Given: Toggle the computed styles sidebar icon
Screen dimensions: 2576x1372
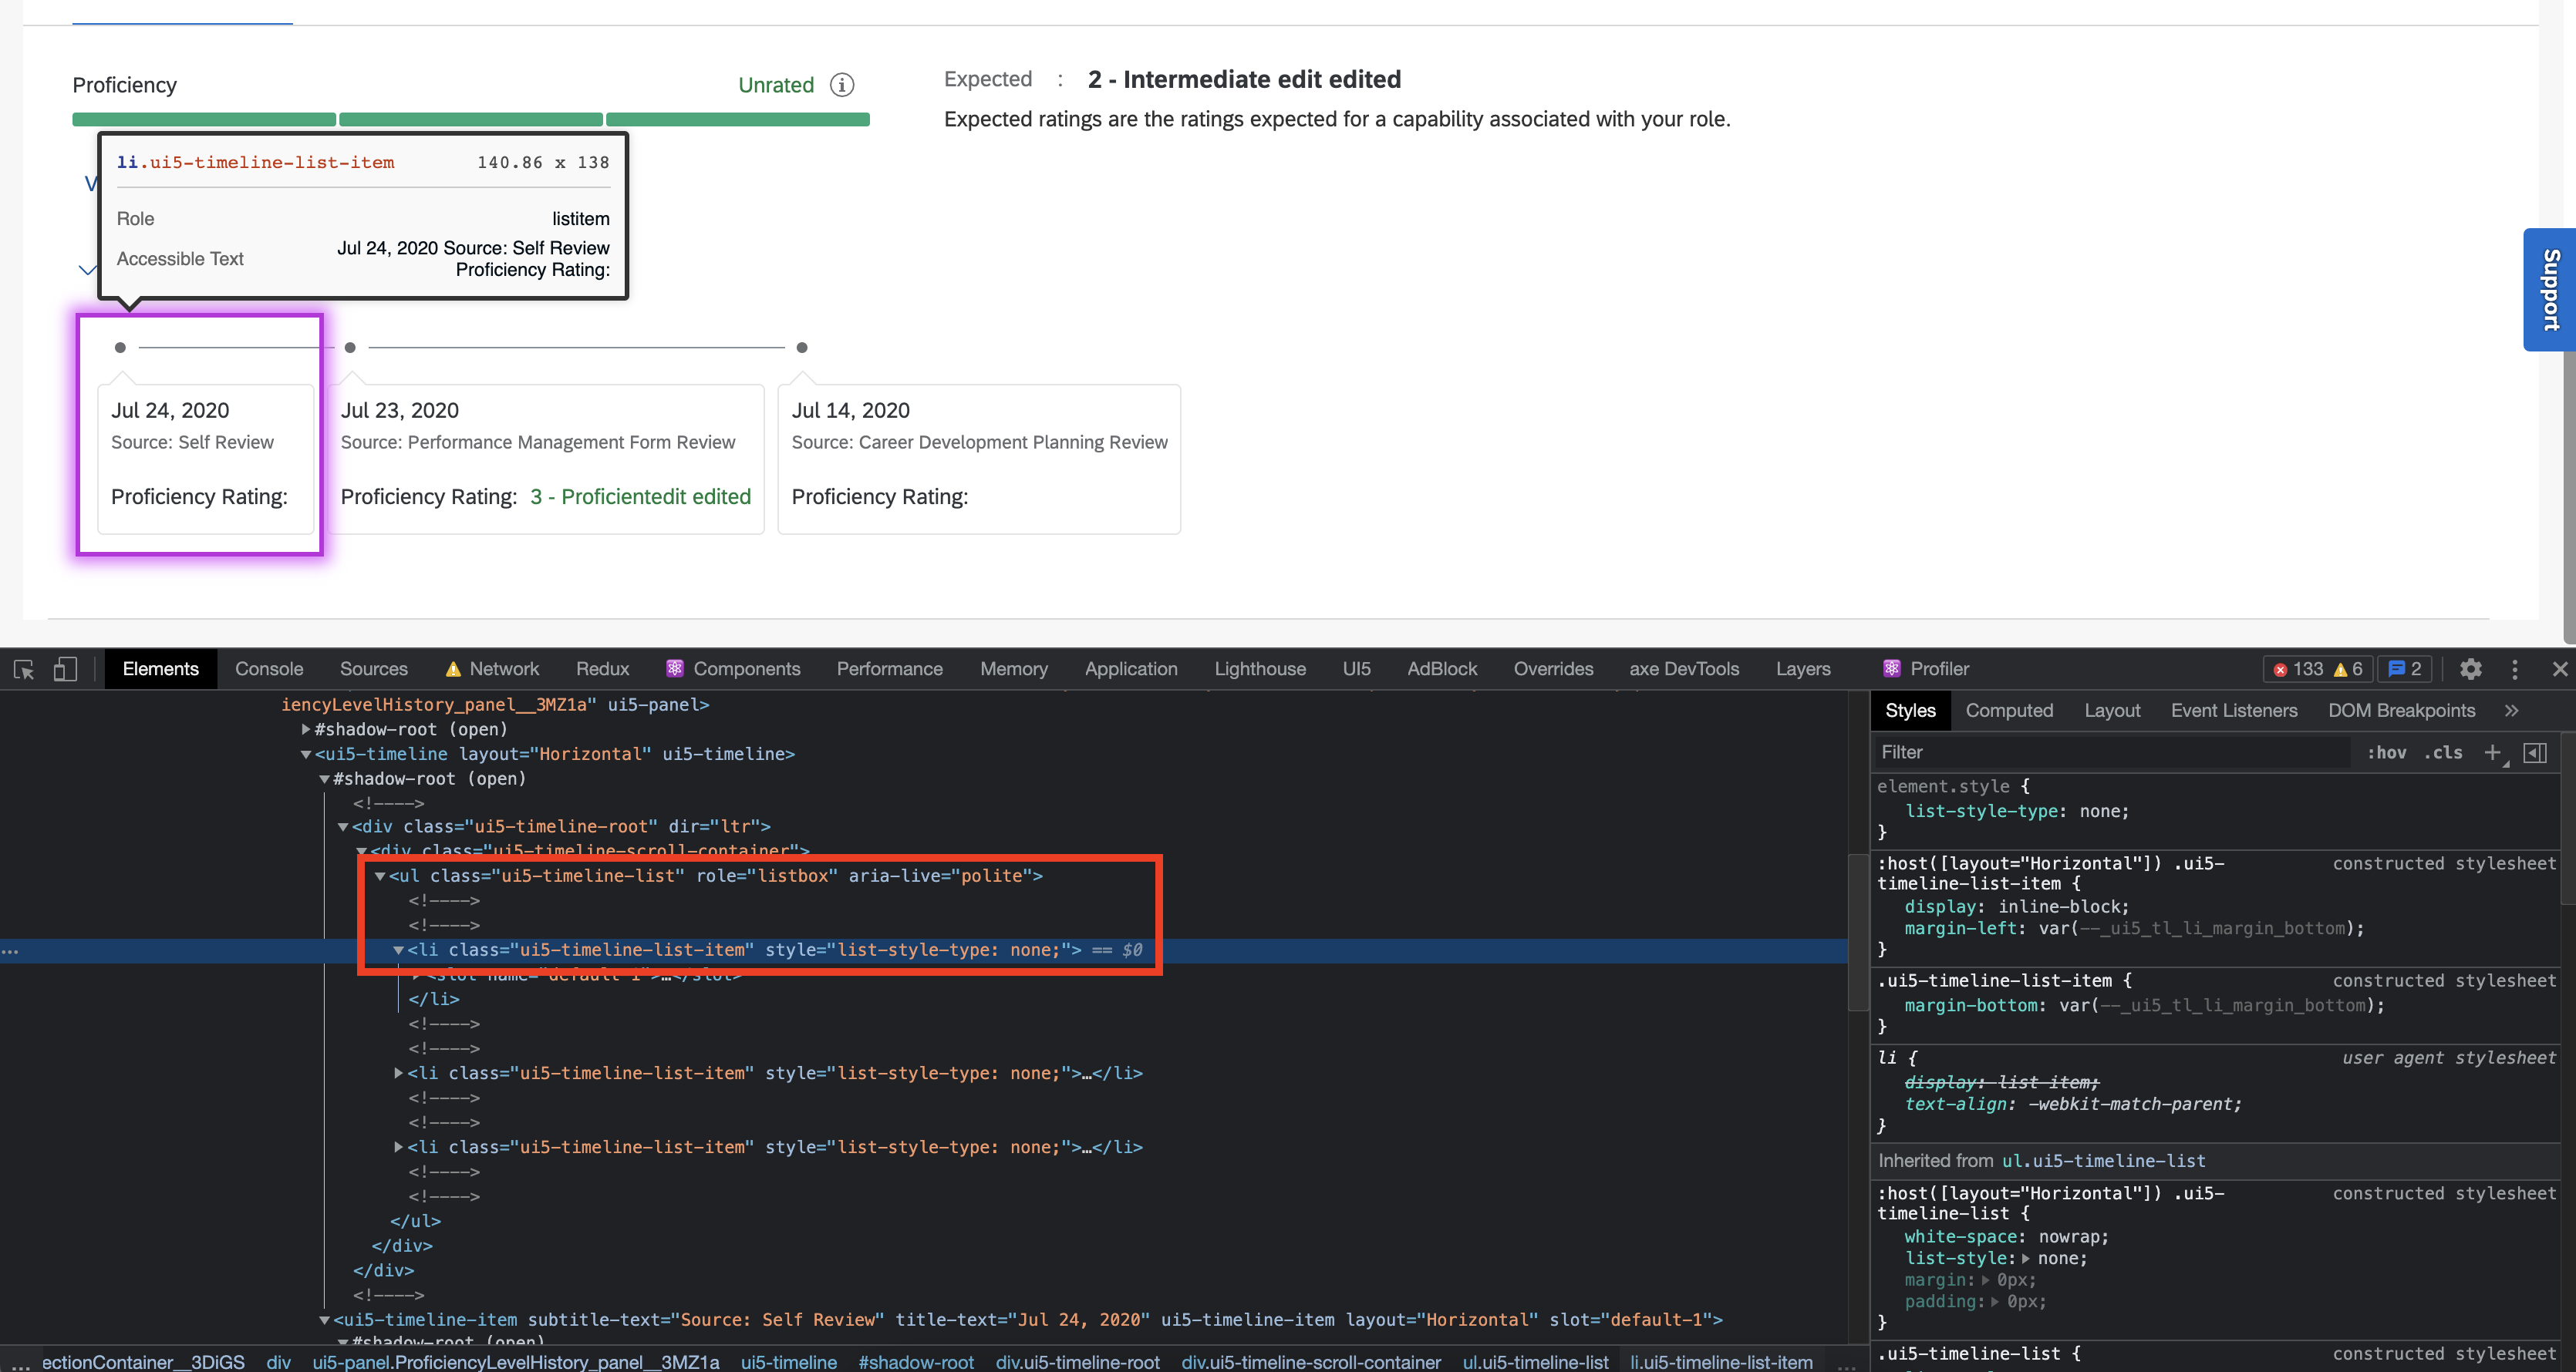Looking at the screenshot, I should pos(2536,752).
